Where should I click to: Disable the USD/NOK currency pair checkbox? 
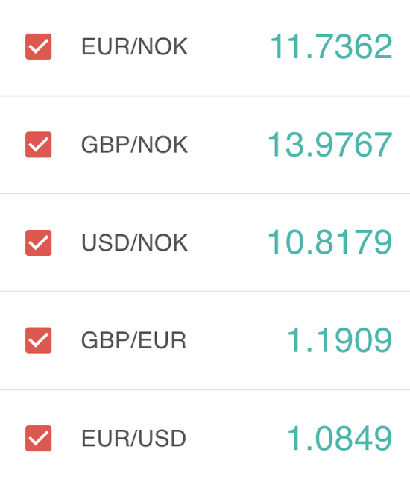point(38,242)
